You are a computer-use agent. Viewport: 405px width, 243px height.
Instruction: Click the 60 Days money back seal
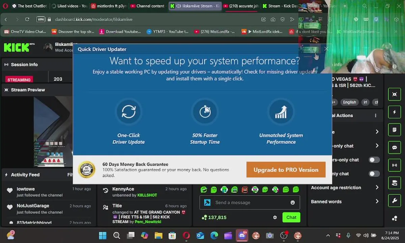coord(87,170)
